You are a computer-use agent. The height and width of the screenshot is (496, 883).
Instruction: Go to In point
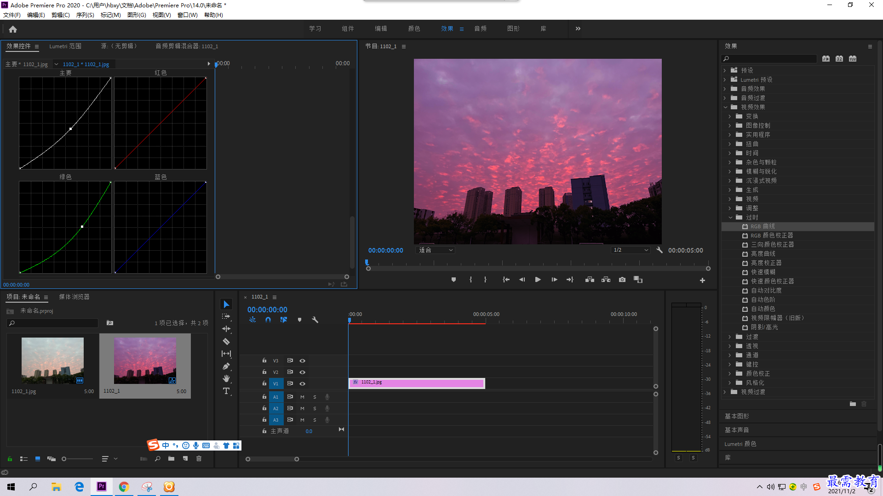pos(506,280)
